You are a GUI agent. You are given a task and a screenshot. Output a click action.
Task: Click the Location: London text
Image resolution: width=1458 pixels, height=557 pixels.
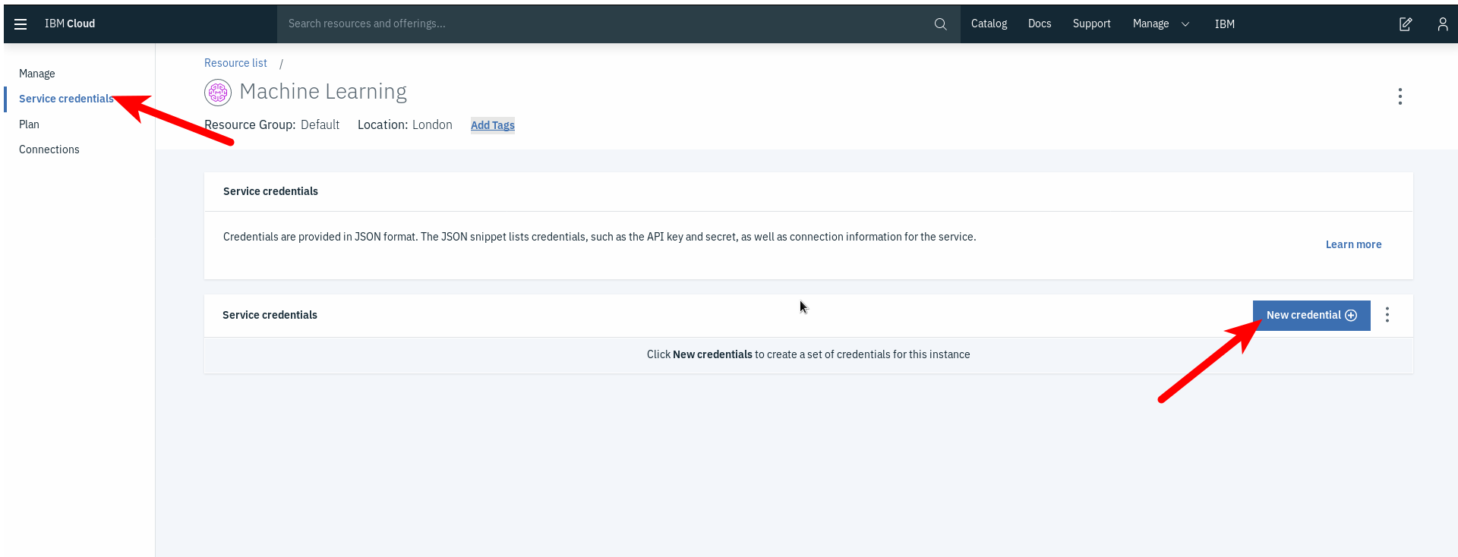tap(405, 124)
